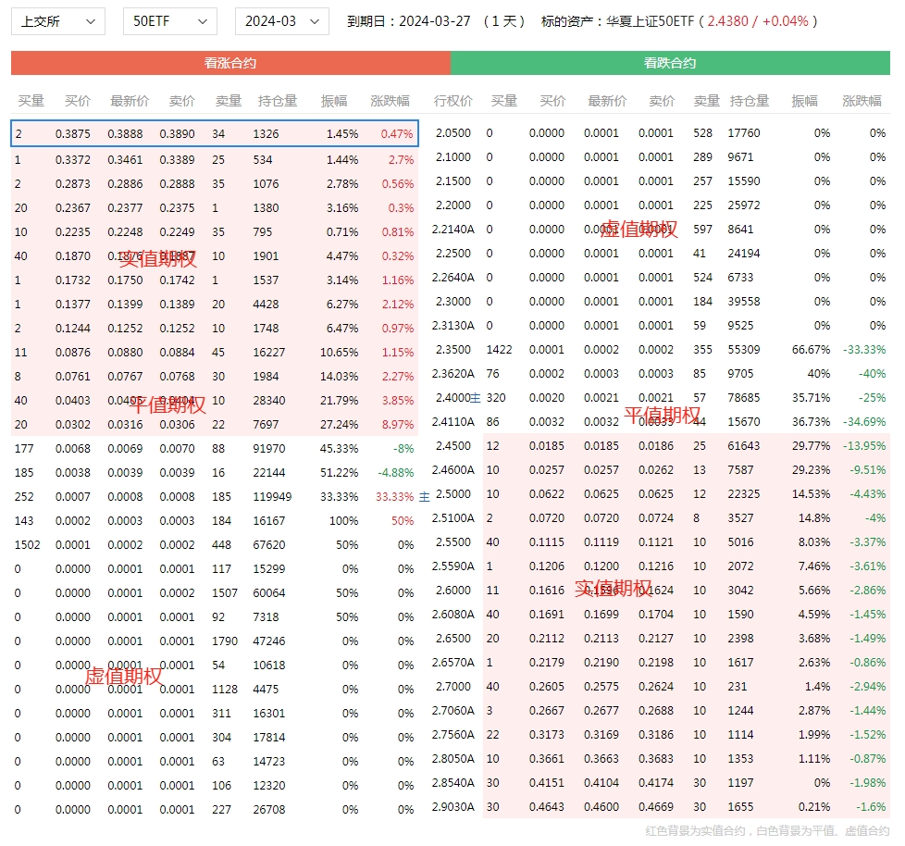Viewport: 905px width, 846px height.
Task: Click the call-side 振幅 column header
Action: pyautogui.click(x=334, y=101)
